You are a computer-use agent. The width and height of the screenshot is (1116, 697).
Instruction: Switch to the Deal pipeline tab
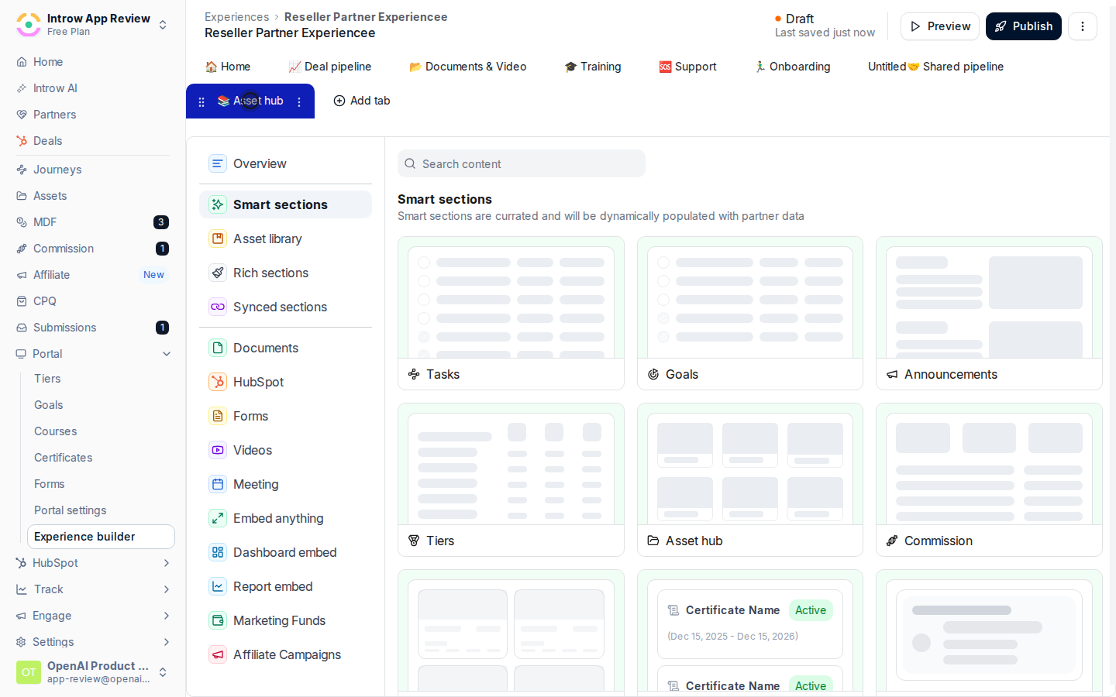click(330, 67)
